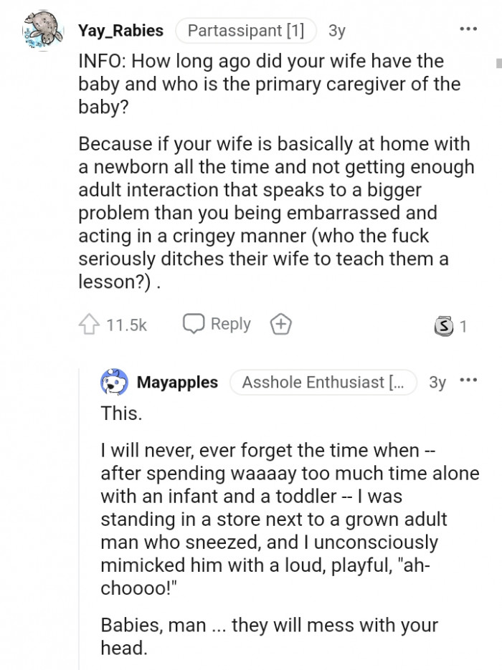The height and width of the screenshot is (670, 502).
Task: Open Yay_Rabies' seal avatar
Action: [x=43, y=32]
